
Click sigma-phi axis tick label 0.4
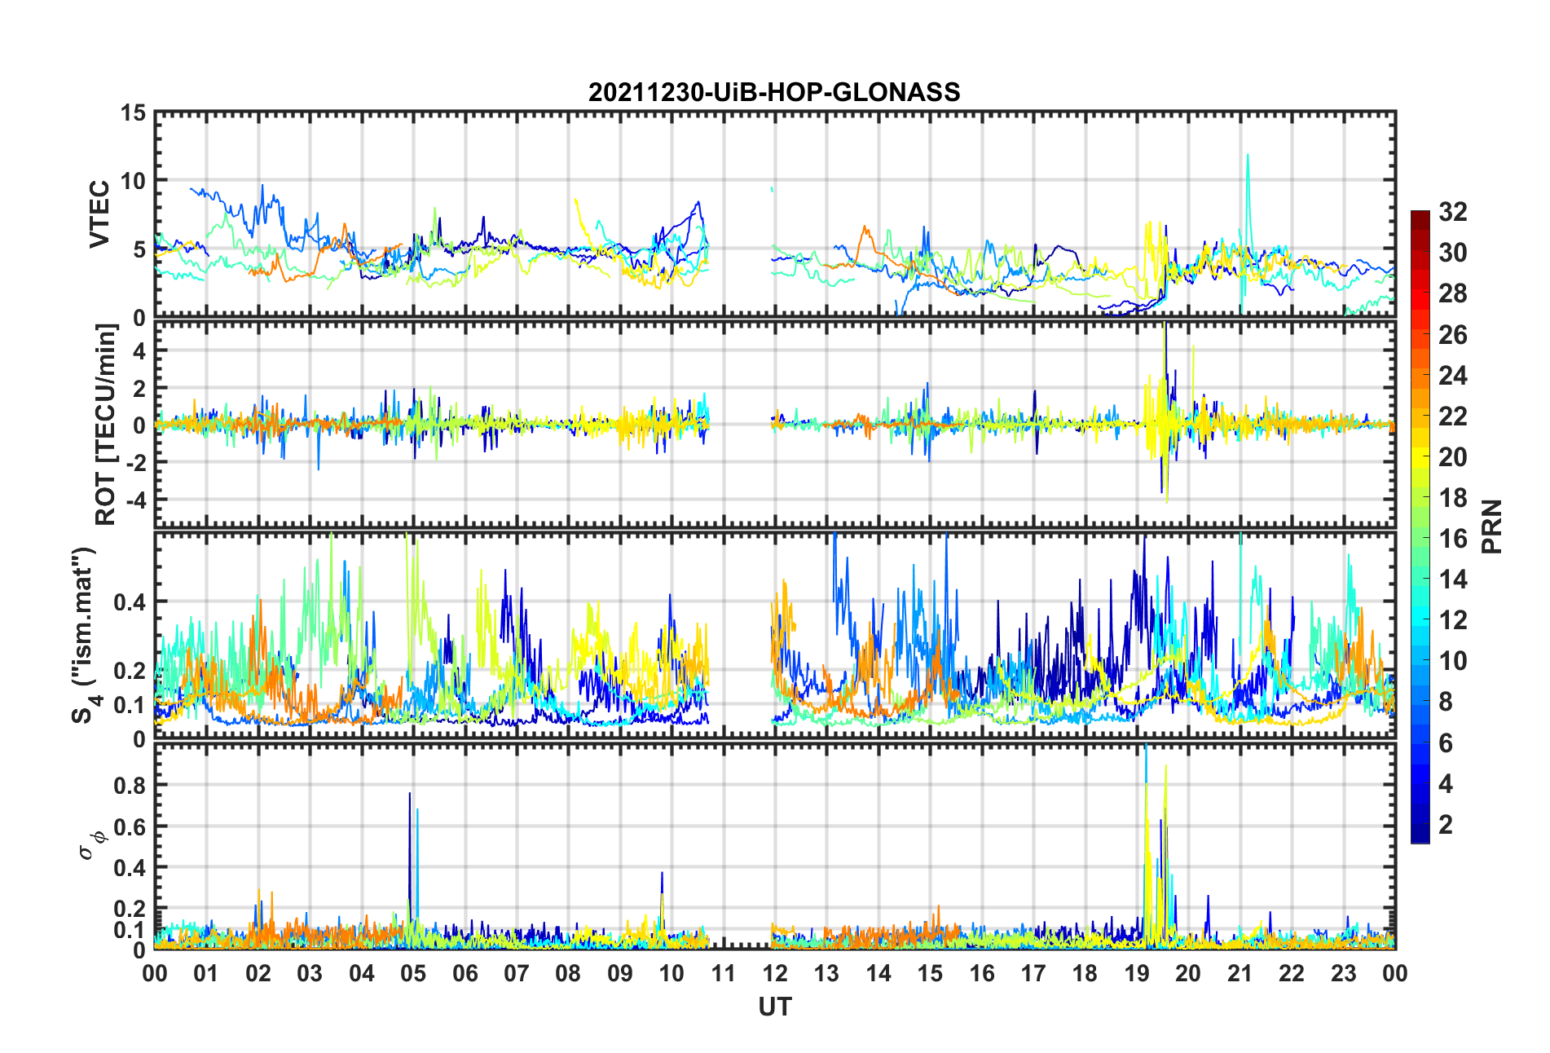click(130, 868)
